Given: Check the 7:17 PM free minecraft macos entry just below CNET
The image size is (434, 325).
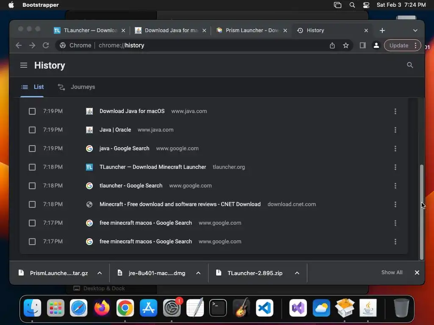Looking at the screenshot, I should click(x=32, y=223).
